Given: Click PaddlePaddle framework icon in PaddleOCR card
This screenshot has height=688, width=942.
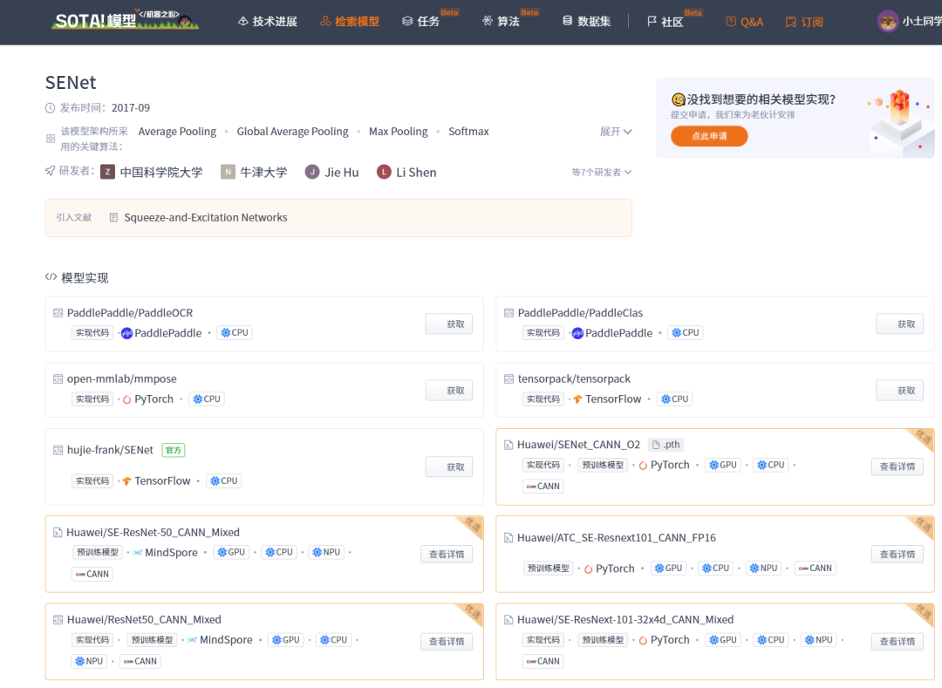Looking at the screenshot, I should (x=126, y=333).
